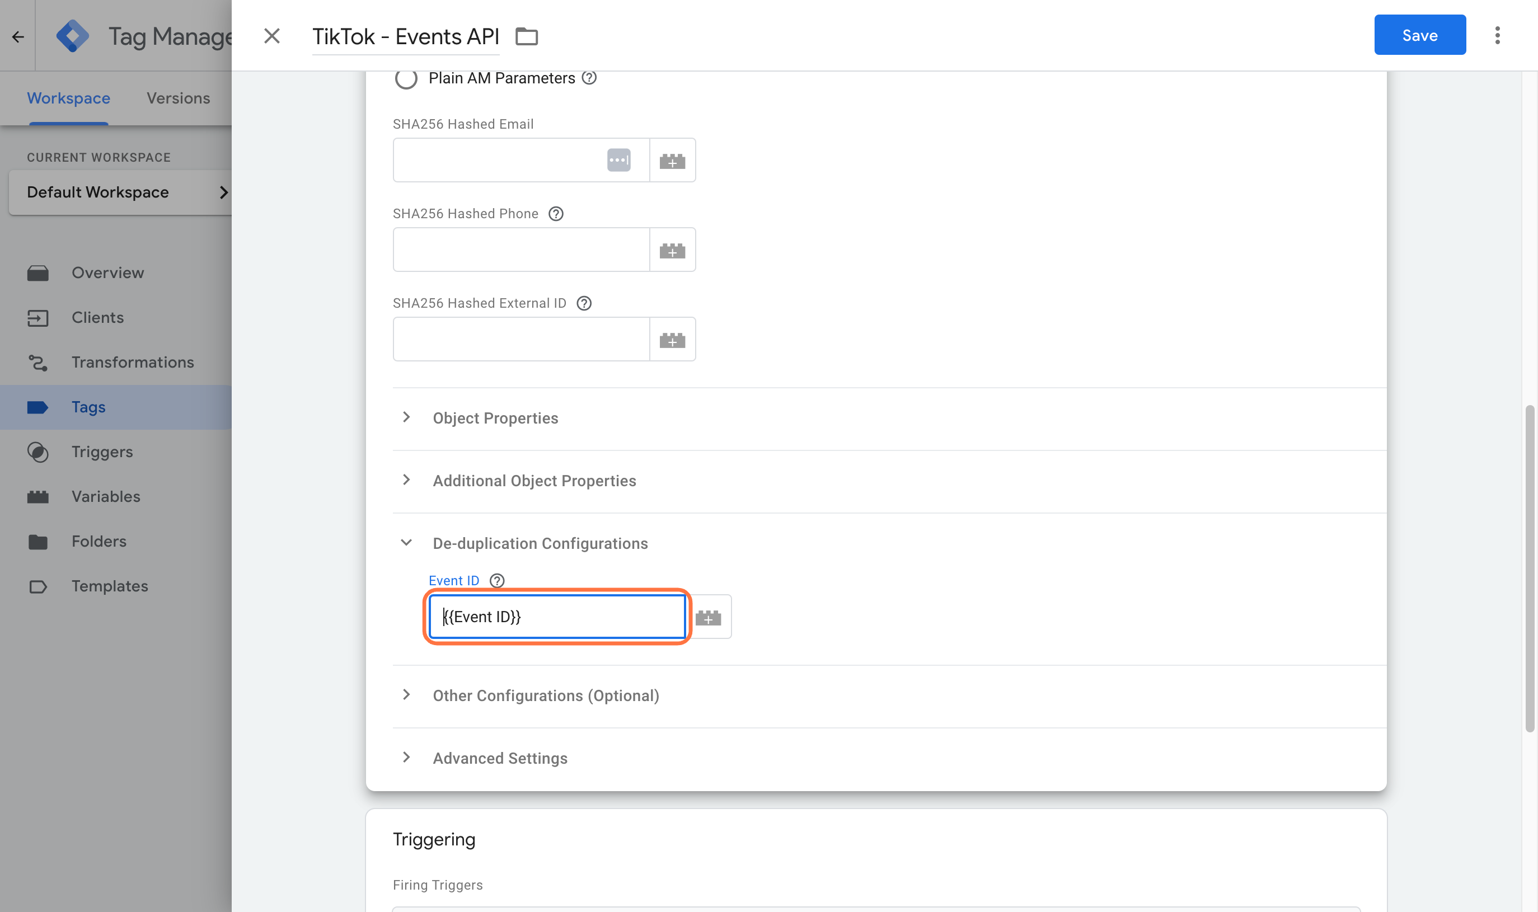This screenshot has height=912, width=1538.
Task: Go to Triggers in sidebar
Action: click(115, 452)
